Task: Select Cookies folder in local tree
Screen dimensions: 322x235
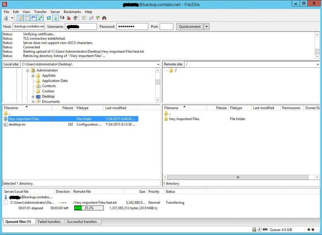Action: [x=48, y=91]
